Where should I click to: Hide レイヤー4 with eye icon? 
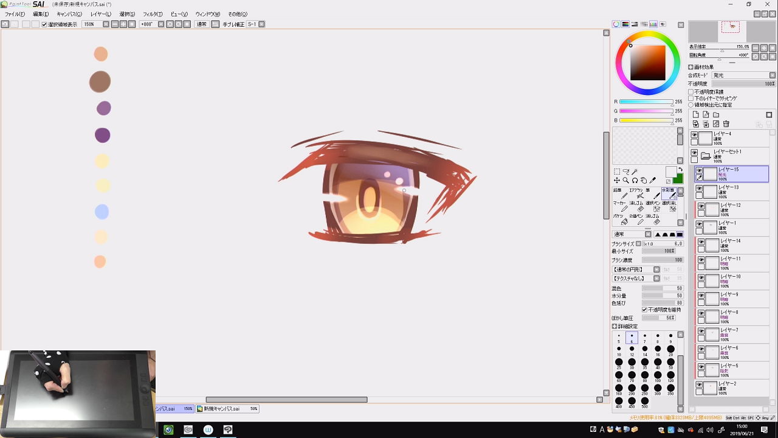[x=694, y=135]
